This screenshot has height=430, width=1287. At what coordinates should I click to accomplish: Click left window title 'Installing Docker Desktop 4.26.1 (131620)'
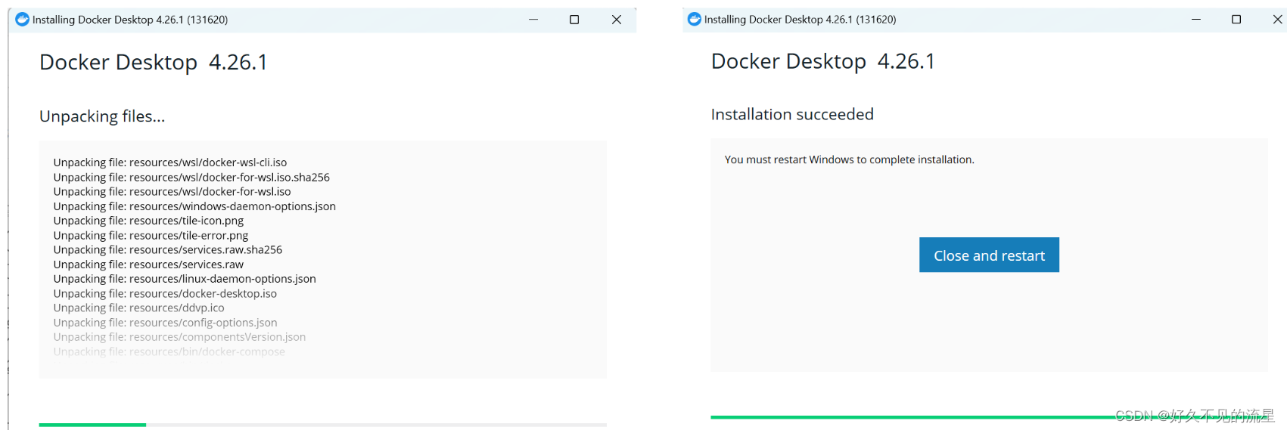click(x=130, y=20)
